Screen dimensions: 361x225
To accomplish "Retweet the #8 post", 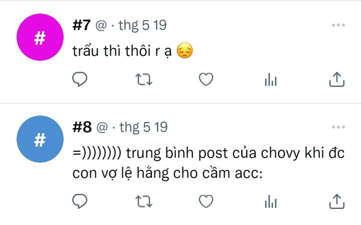I will [144, 201].
